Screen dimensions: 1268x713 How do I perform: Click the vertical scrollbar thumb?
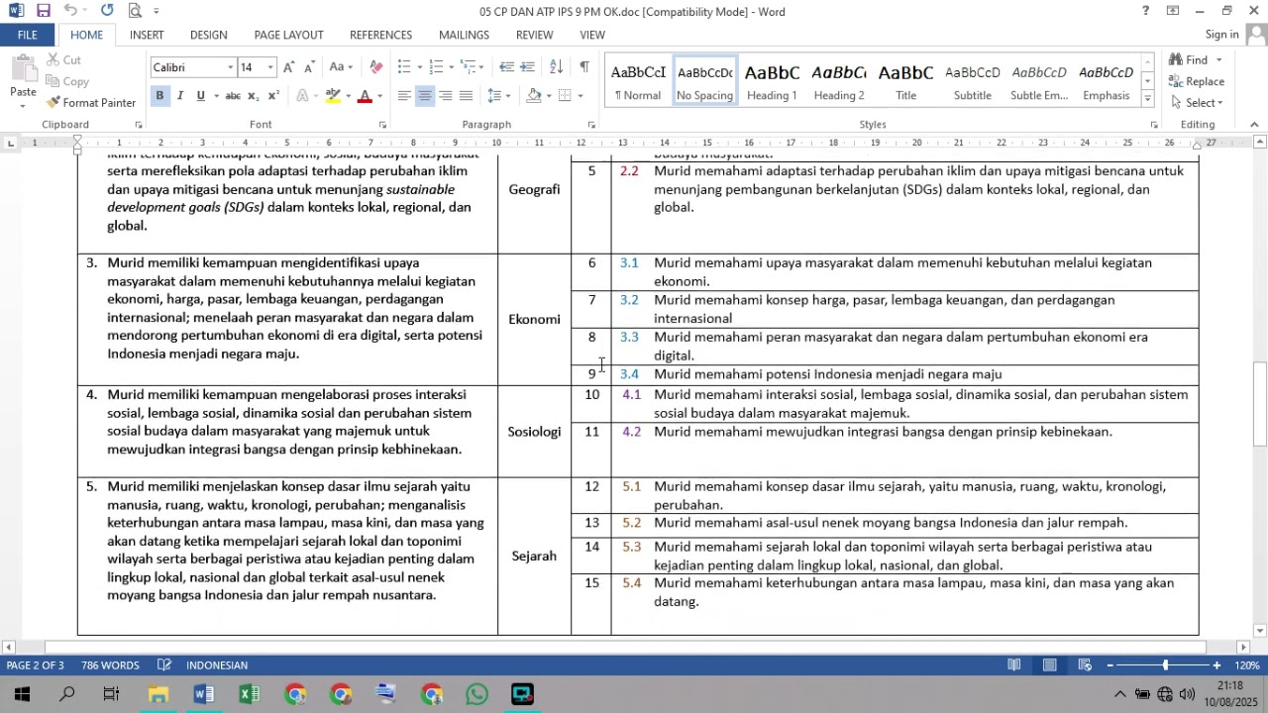1260,404
